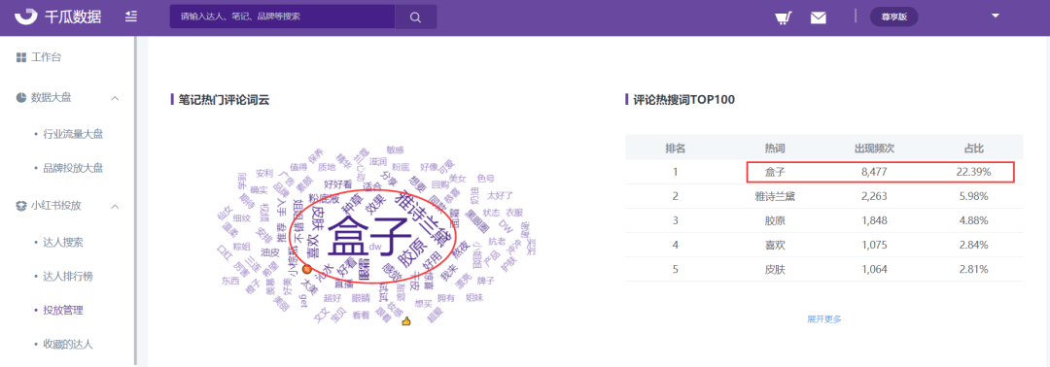The width and height of the screenshot is (1050, 367).
Task: Click the 数据大盘 pie chart icon
Action: pyautogui.click(x=20, y=98)
